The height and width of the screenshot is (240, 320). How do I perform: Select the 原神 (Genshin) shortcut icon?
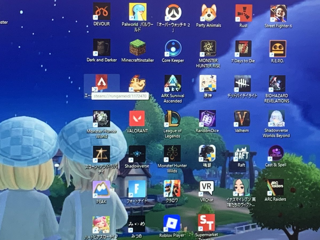[208, 83]
